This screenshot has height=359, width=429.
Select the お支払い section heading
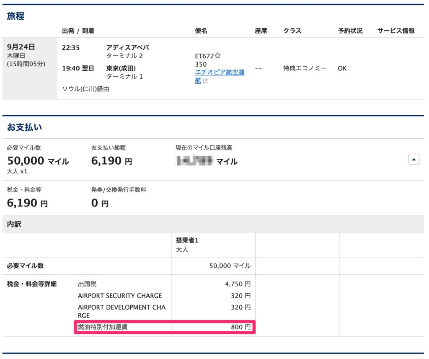[24, 127]
